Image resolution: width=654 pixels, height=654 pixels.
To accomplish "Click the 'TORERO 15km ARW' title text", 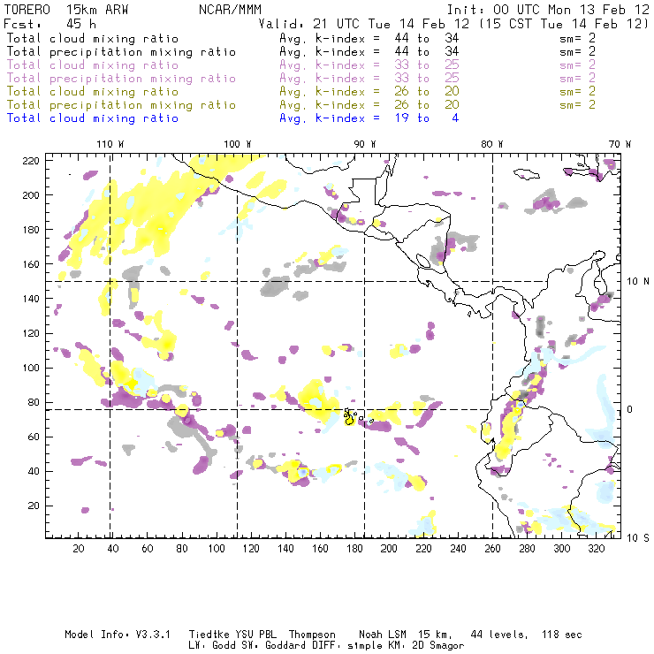I will [66, 10].
